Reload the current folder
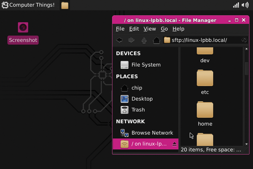 click(x=244, y=40)
